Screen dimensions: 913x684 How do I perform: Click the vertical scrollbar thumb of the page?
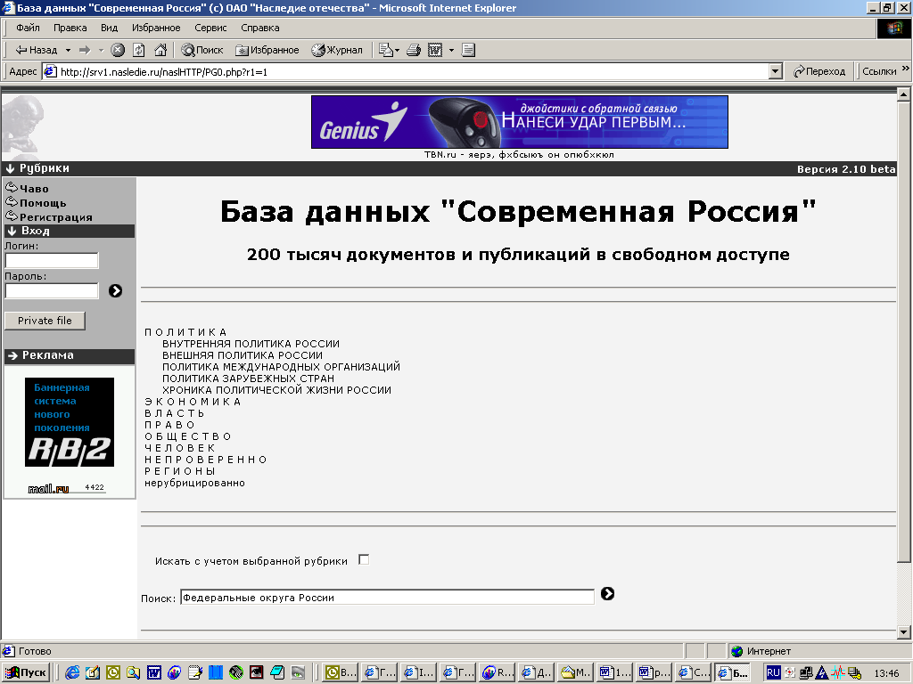(904, 331)
